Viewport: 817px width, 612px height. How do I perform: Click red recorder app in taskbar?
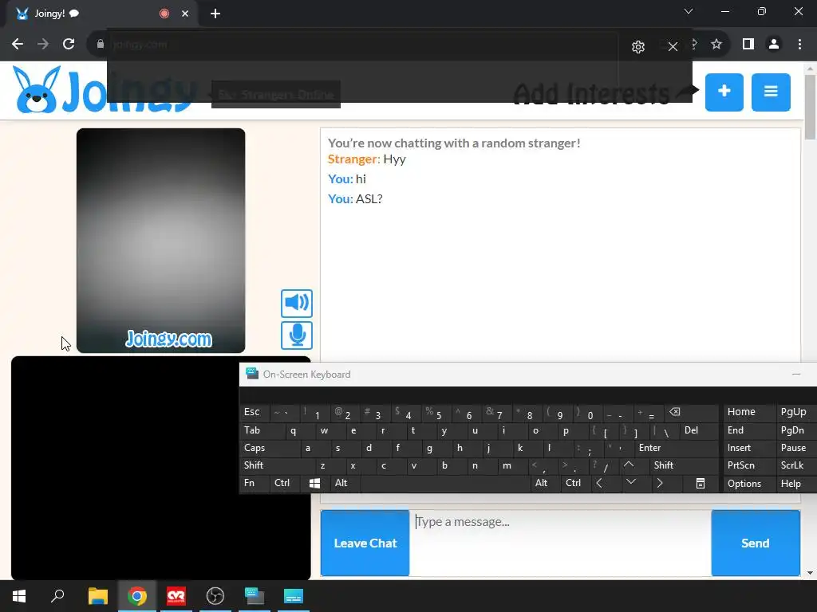[176, 596]
